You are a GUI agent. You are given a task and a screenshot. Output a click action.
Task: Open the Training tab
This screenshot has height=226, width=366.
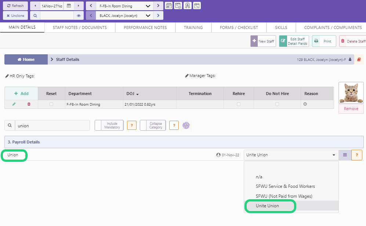193,28
